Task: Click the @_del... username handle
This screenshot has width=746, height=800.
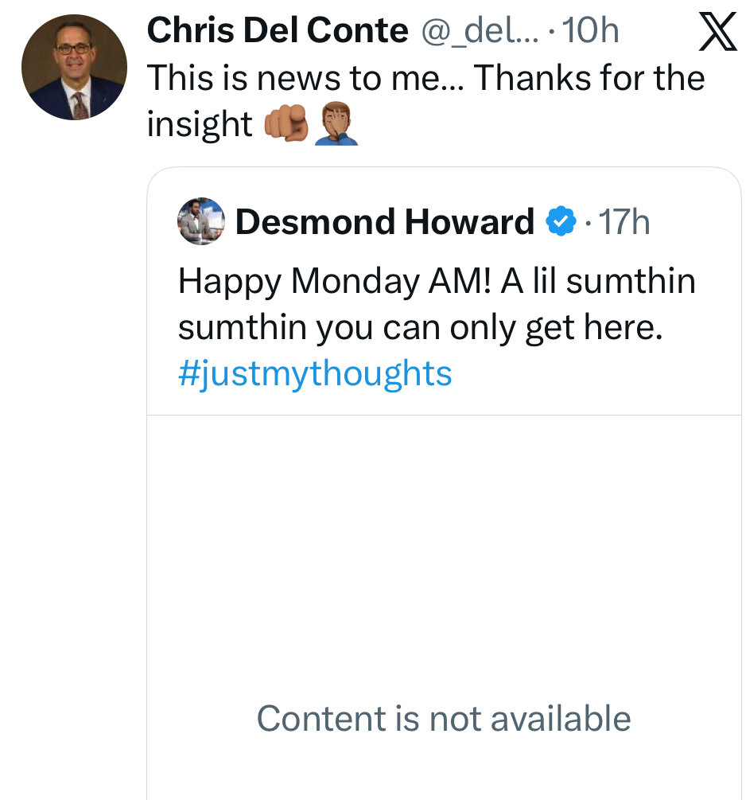Action: click(x=479, y=32)
